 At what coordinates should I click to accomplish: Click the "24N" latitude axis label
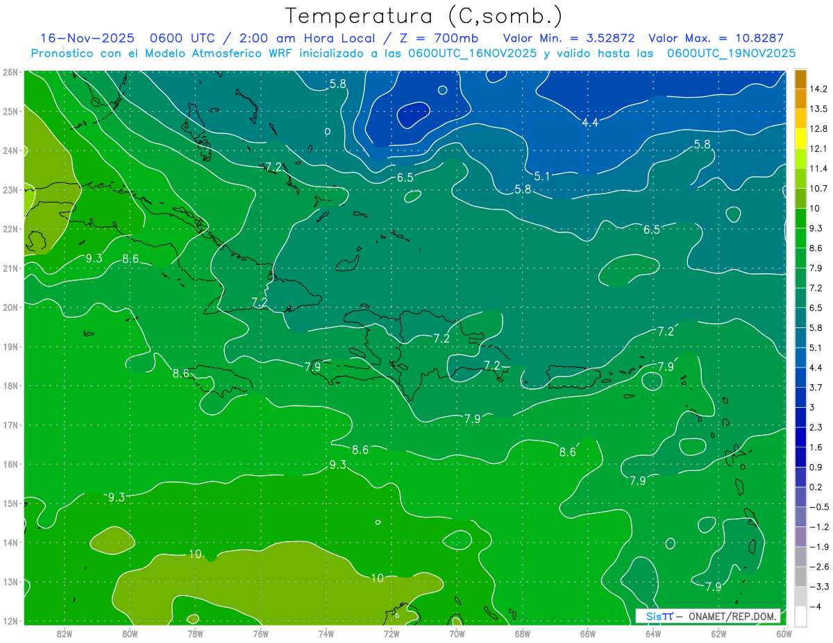point(10,151)
